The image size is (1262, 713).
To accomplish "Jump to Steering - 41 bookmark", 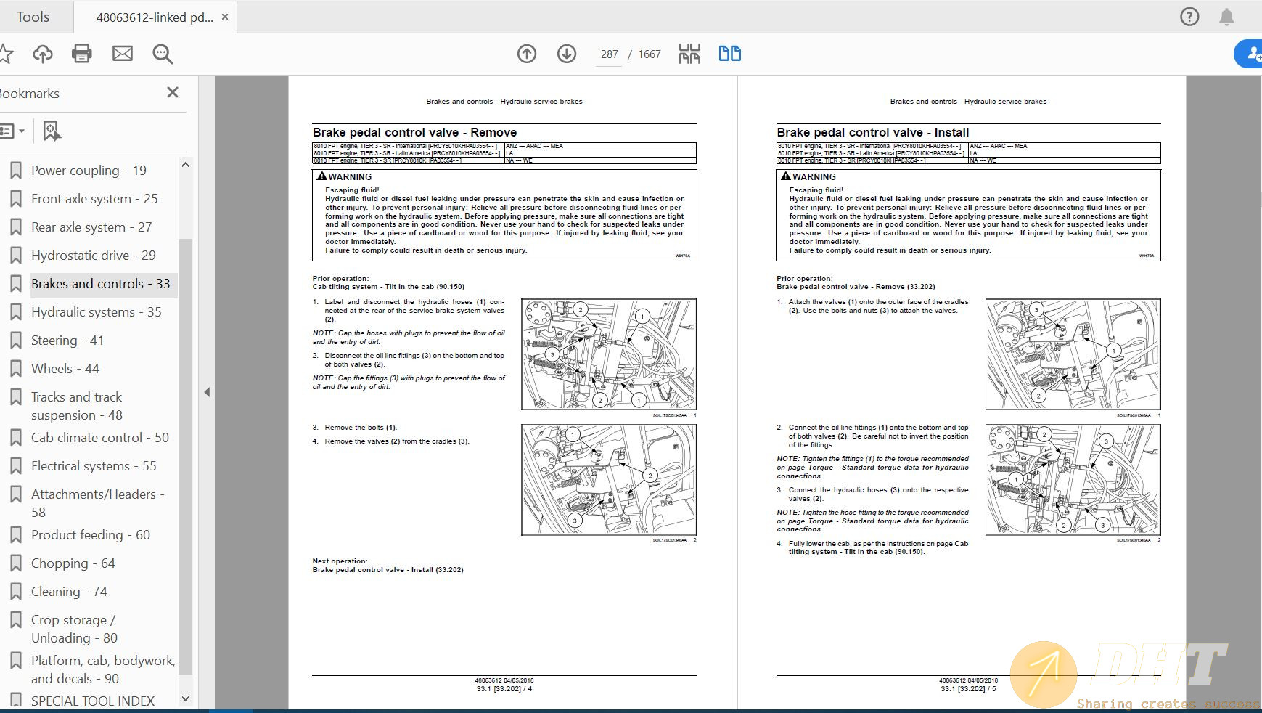I will [67, 341].
